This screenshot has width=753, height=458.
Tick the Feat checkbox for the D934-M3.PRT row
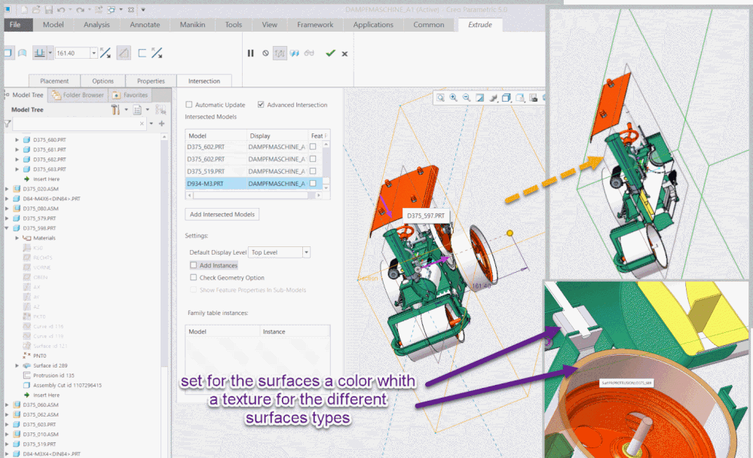point(313,183)
